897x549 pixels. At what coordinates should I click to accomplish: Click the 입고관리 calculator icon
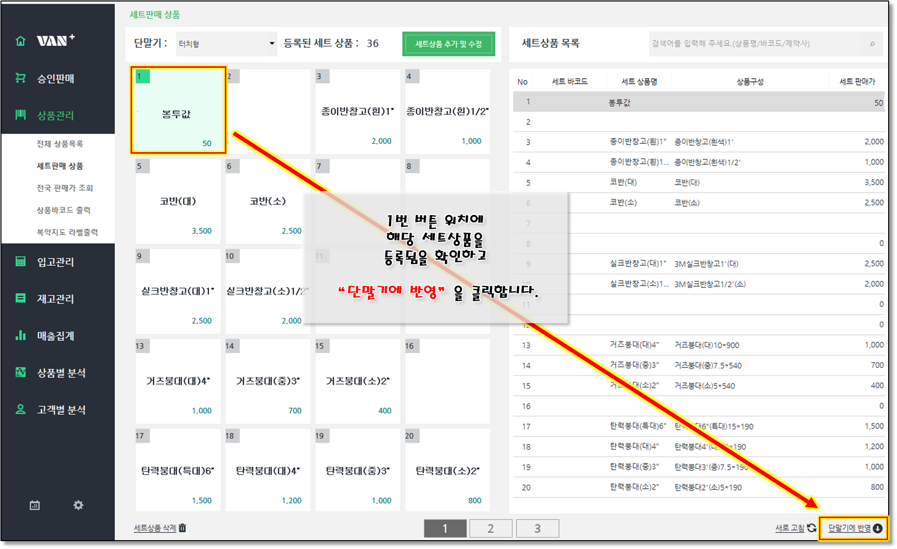coord(21,261)
